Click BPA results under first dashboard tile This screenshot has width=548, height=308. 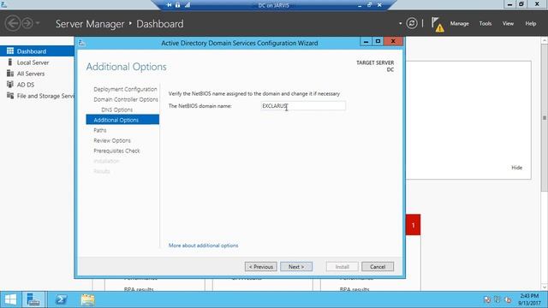[x=139, y=289]
